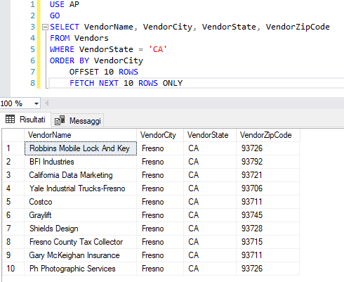Screen dimensions: 344x282
Task: Click the VendorZipCode column header
Action: click(268, 135)
